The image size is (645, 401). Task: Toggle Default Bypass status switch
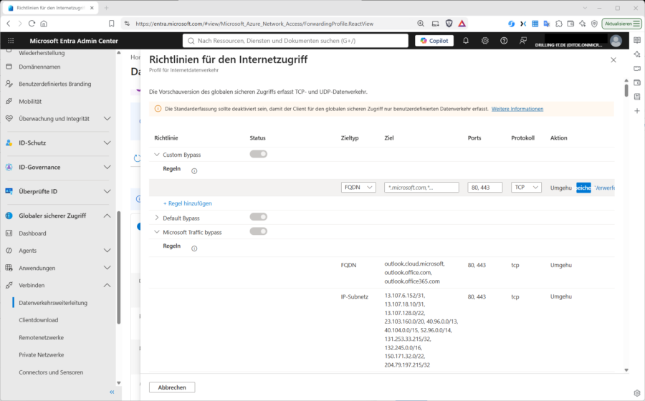tap(258, 217)
